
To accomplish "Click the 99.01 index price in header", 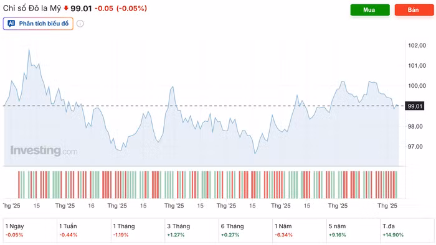I will (x=81, y=8).
